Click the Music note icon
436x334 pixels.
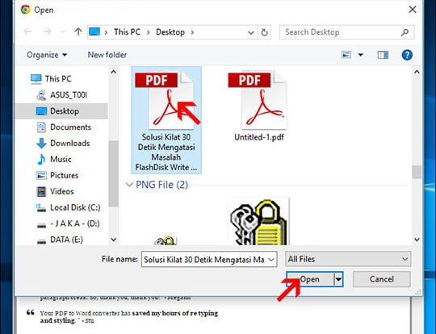click(41, 160)
